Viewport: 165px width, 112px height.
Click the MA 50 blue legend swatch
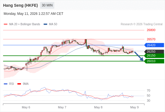[45, 24]
